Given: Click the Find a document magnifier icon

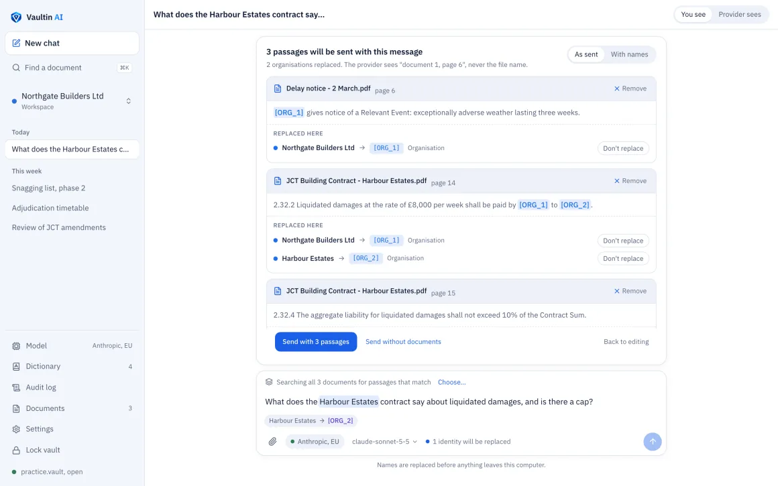Looking at the screenshot, I should (16, 68).
